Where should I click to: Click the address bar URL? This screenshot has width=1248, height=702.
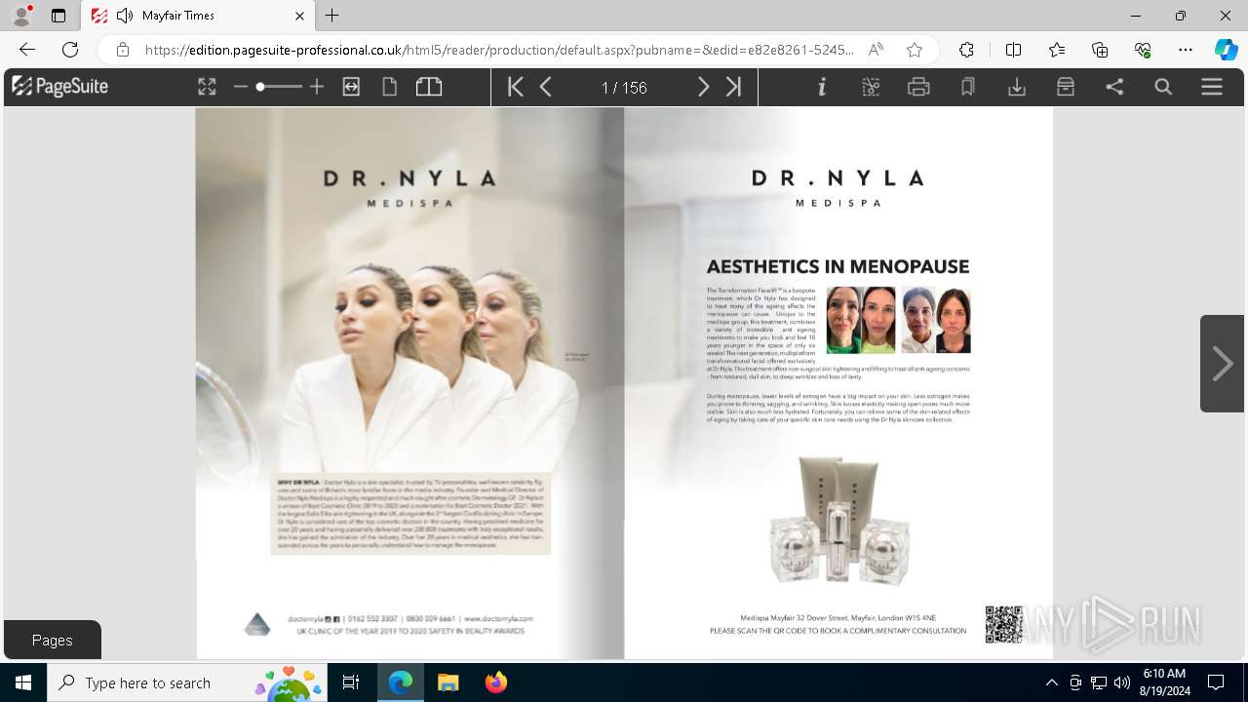click(x=499, y=50)
